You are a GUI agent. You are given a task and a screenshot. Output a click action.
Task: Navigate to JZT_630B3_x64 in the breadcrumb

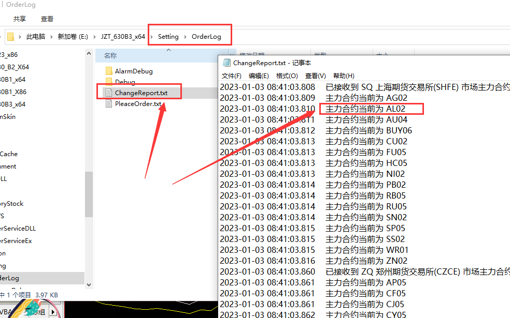pyautogui.click(x=123, y=37)
